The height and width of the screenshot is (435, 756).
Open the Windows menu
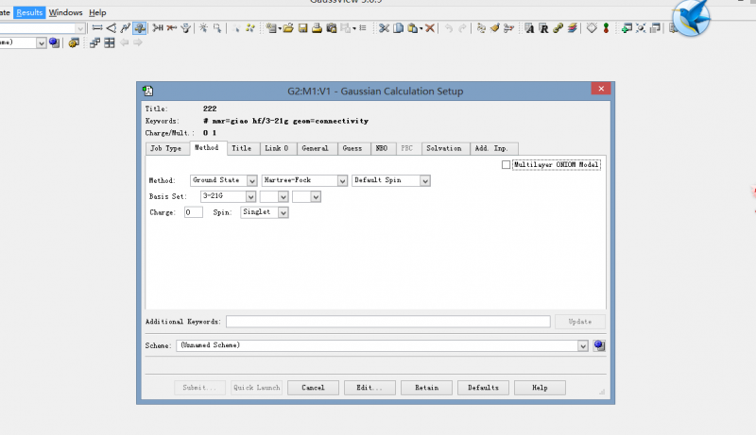tap(65, 12)
